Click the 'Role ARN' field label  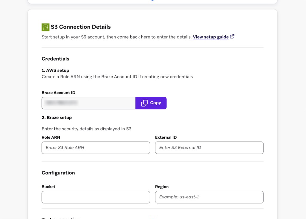(51, 137)
